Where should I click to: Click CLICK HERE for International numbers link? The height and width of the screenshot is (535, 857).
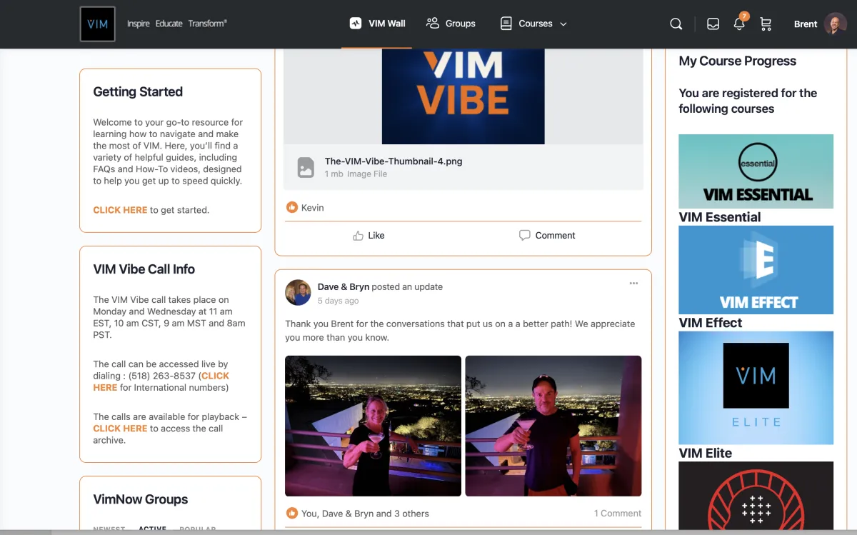pos(161,381)
